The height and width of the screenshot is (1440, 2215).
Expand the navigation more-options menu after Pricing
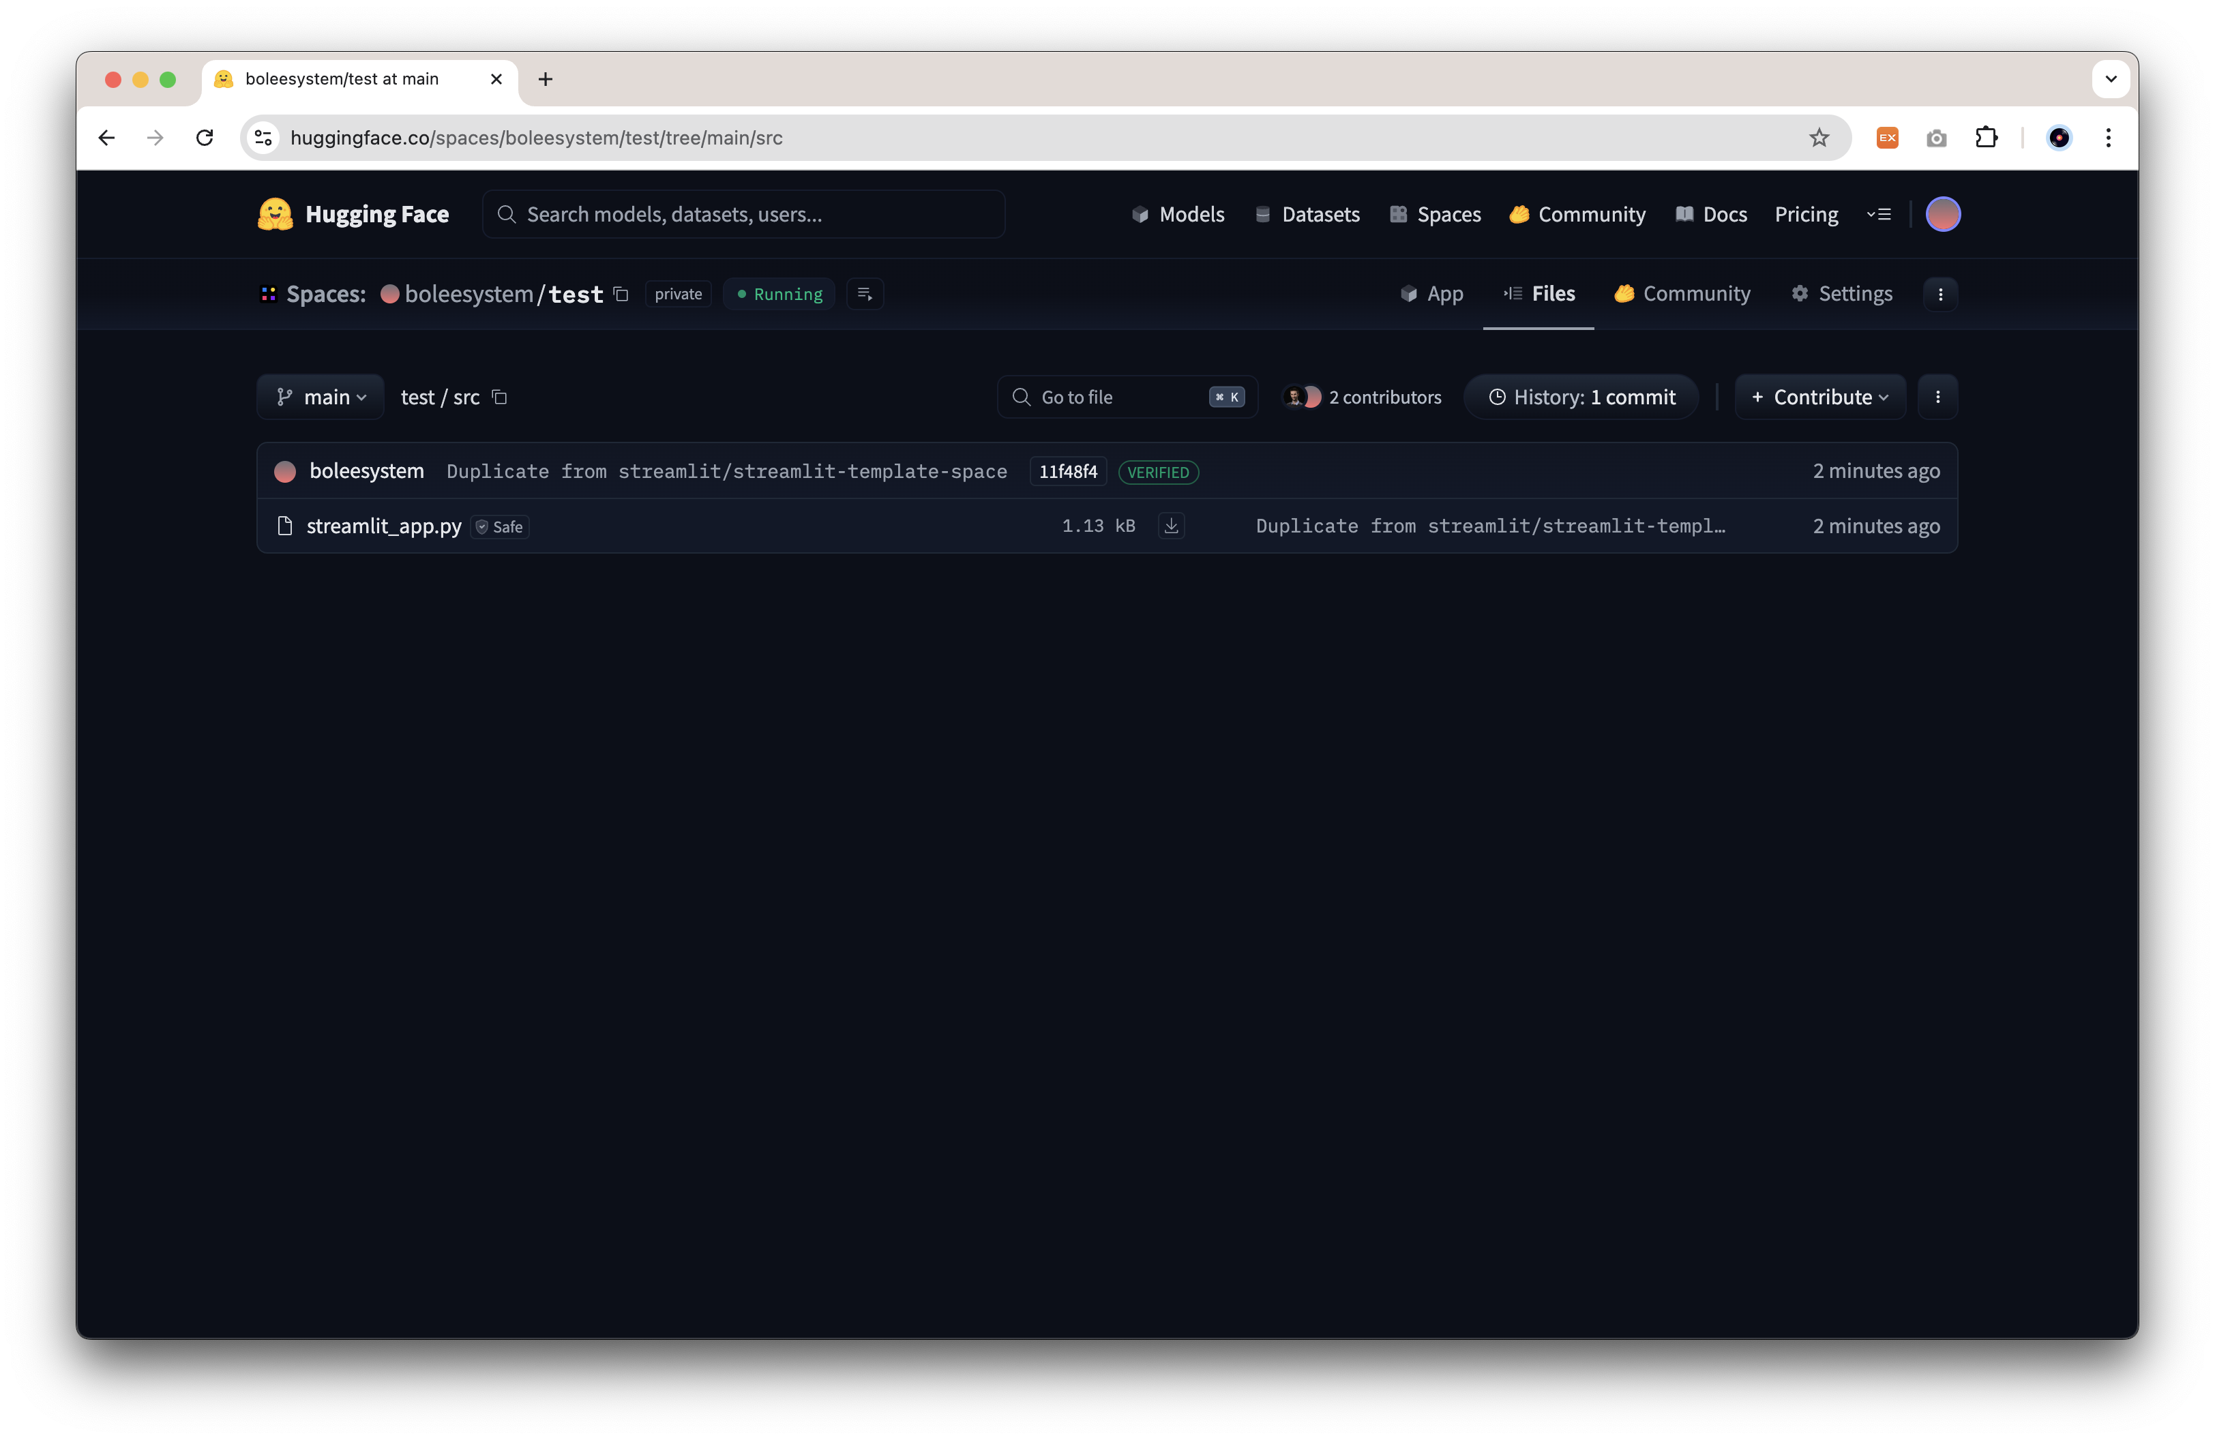(x=1878, y=214)
